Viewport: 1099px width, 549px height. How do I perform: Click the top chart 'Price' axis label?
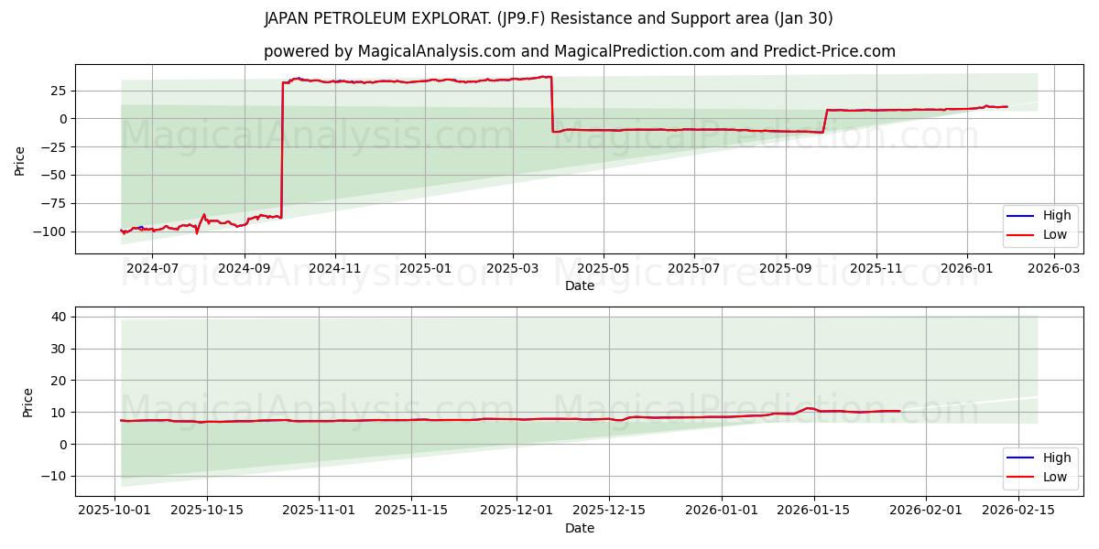point(20,159)
